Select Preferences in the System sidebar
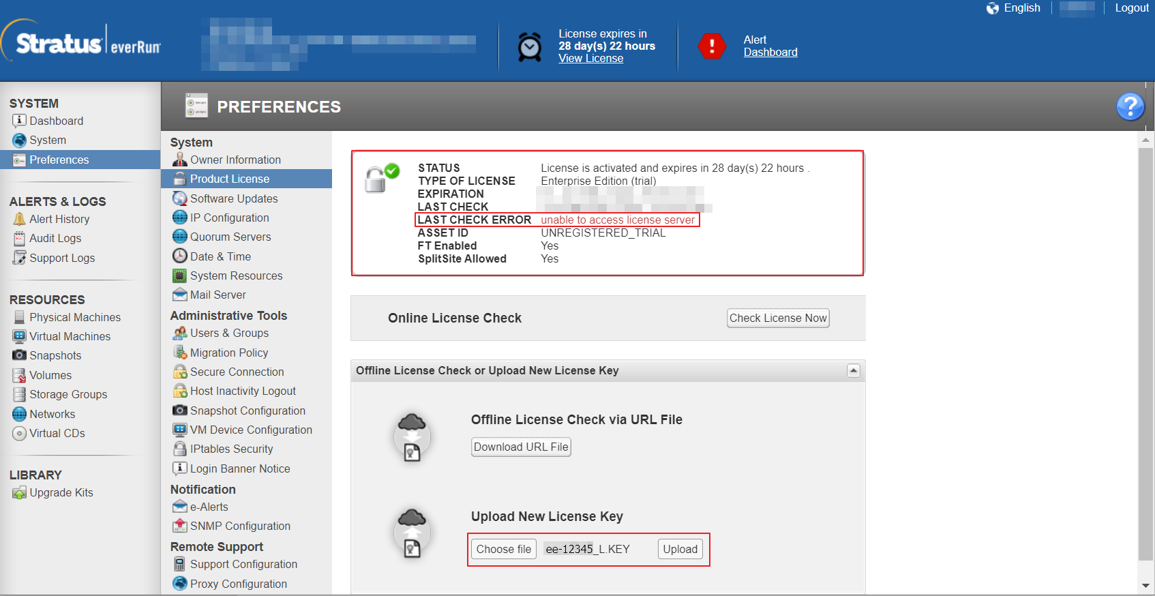 coord(80,160)
